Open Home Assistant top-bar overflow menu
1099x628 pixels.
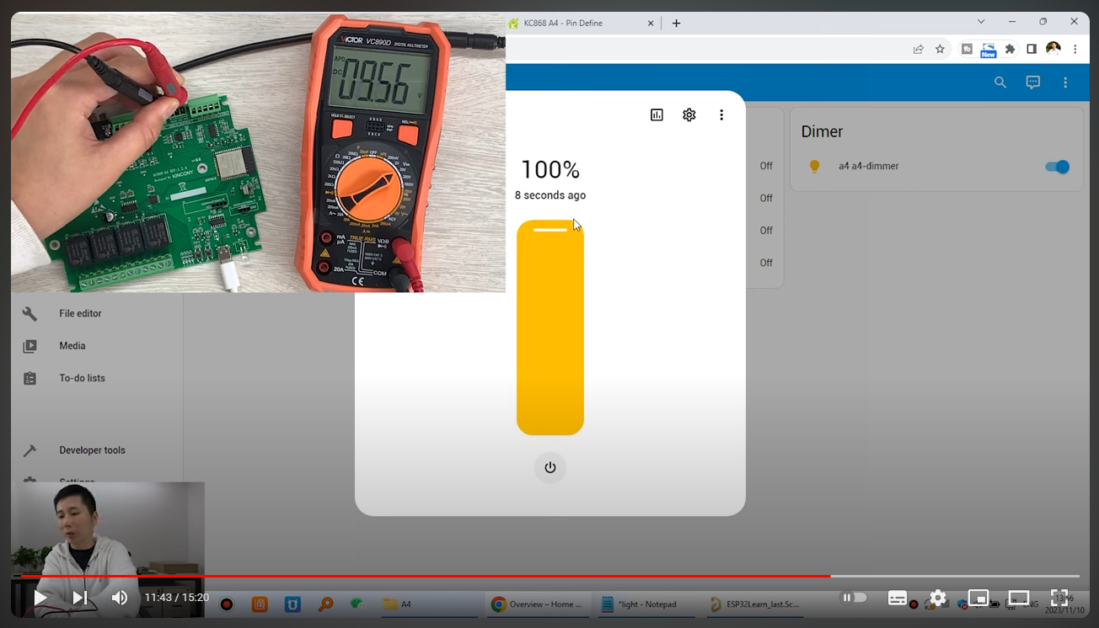click(x=1065, y=82)
